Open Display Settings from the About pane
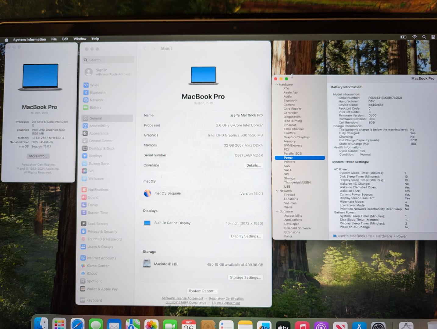 point(246,236)
